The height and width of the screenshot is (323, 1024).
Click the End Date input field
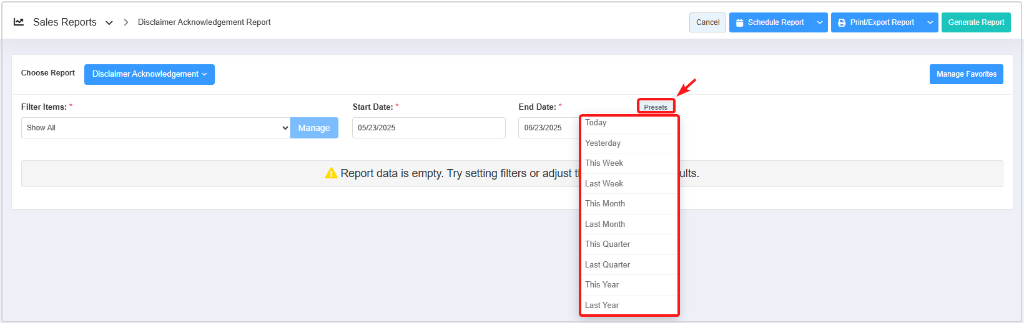tap(548, 128)
